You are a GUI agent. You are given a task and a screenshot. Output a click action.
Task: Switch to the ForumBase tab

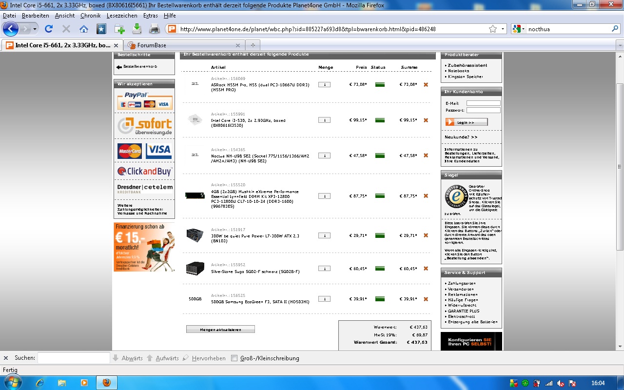[x=184, y=45]
